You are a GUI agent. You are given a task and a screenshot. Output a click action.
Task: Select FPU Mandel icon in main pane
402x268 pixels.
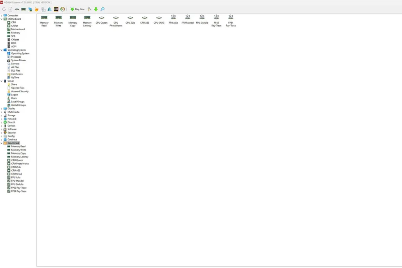point(188,19)
